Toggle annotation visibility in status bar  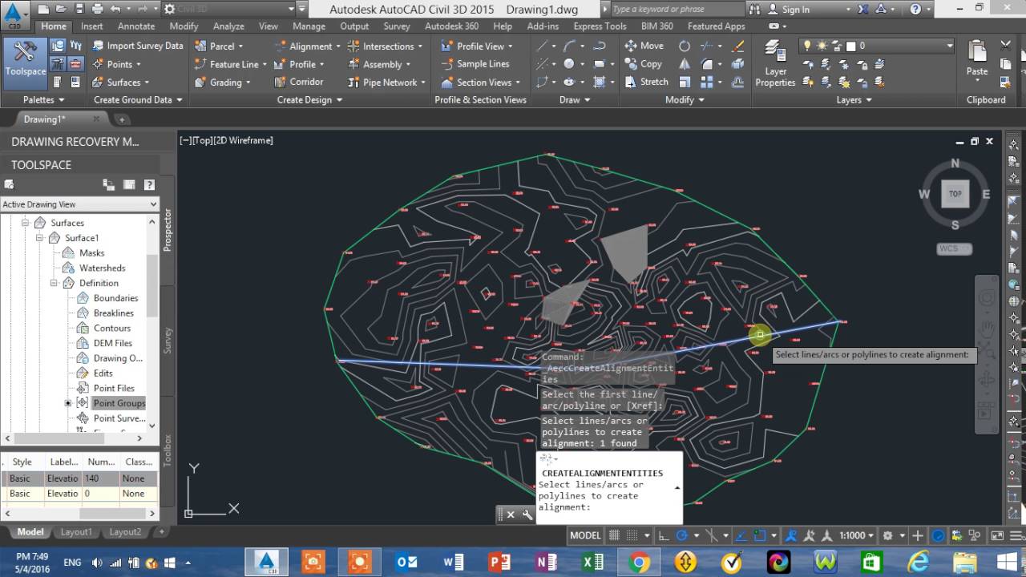(792, 535)
